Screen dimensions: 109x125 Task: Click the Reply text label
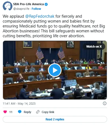[x=28, y=112]
